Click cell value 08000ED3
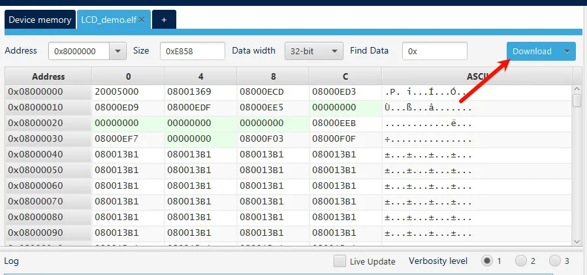Image resolution: width=587 pixels, height=275 pixels. point(345,92)
